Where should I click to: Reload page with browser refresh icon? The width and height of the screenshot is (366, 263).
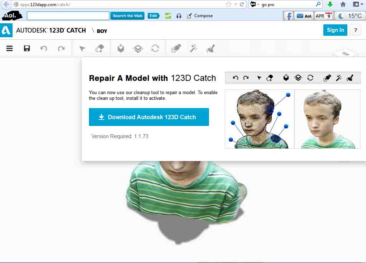tap(242, 4)
